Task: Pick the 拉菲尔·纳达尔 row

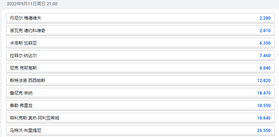Action: point(140,56)
